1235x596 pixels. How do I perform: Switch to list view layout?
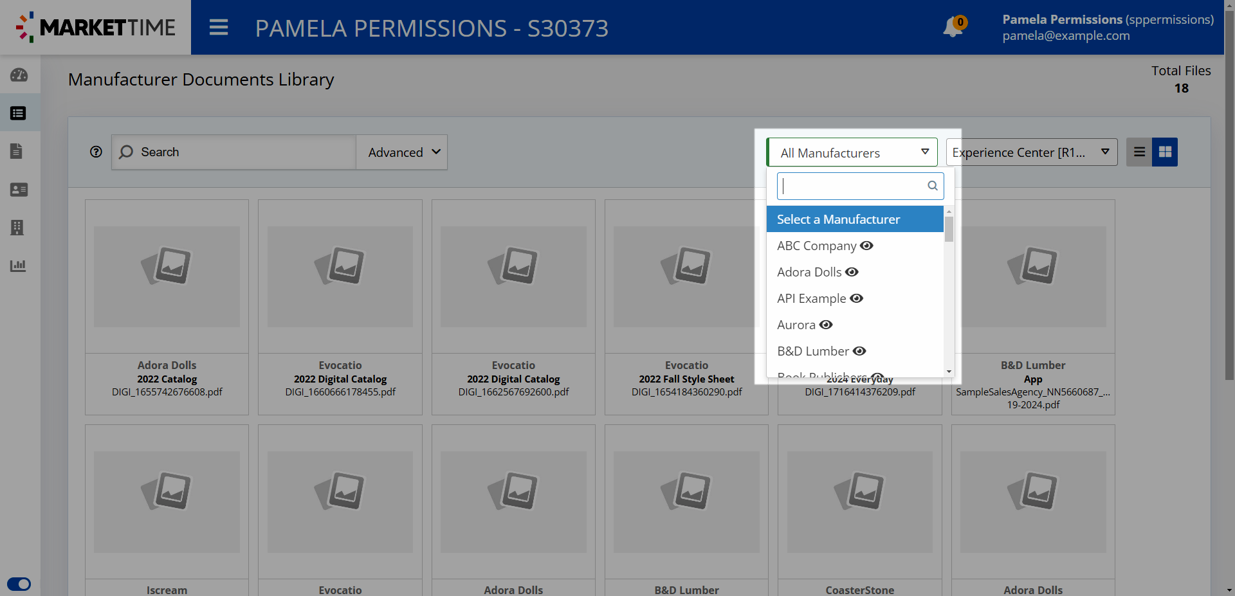tap(1139, 152)
